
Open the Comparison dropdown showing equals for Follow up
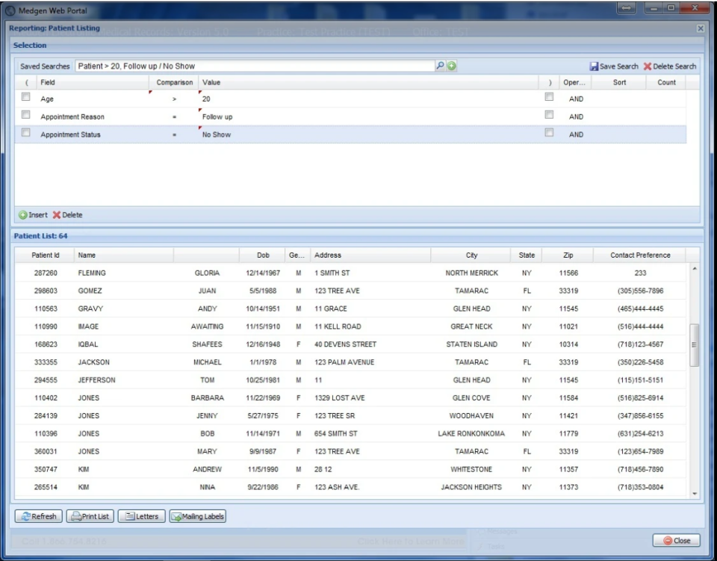click(174, 116)
